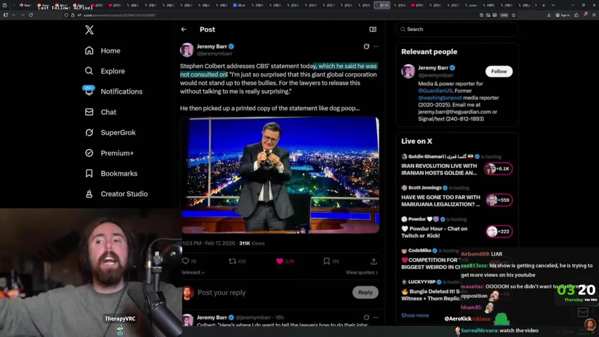The image size is (599, 337).
Task: Click Sign in in browser toolbar
Action: coord(562,15)
